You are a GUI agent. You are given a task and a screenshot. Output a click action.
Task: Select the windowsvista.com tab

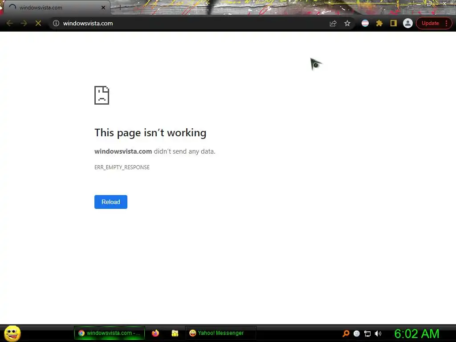pyautogui.click(x=57, y=8)
